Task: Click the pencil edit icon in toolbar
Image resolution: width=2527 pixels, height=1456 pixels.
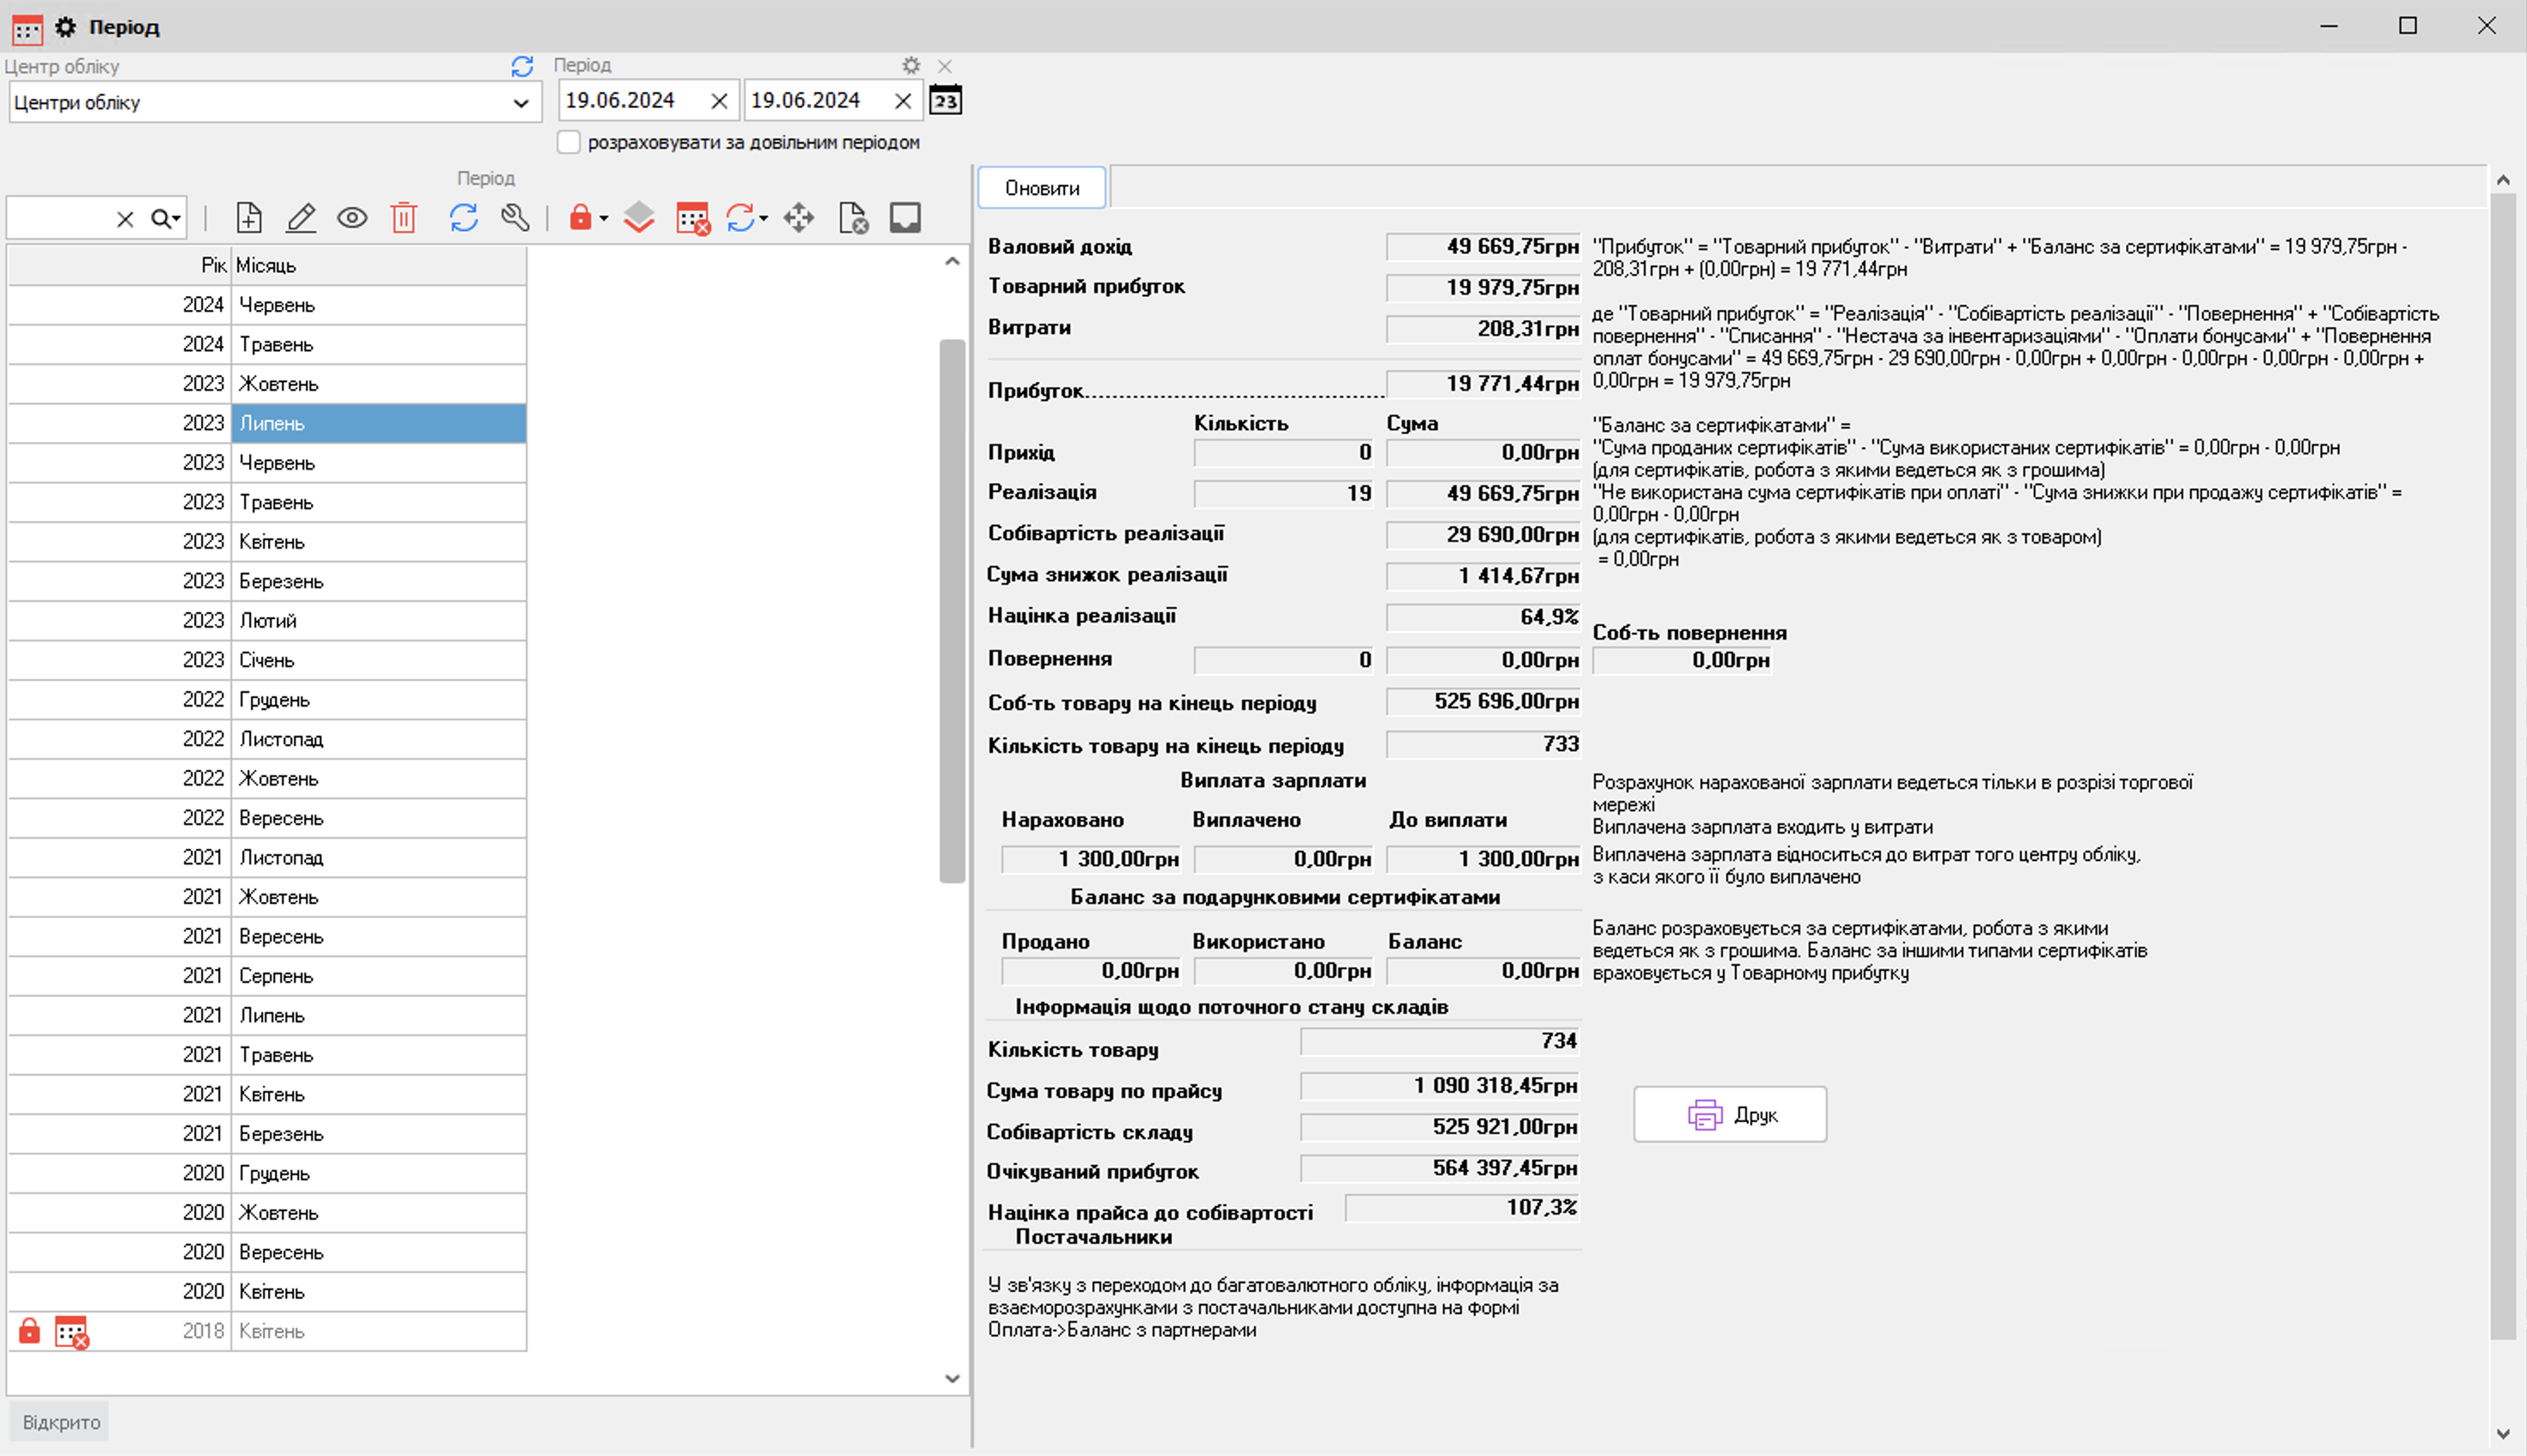Action: tap(301, 218)
